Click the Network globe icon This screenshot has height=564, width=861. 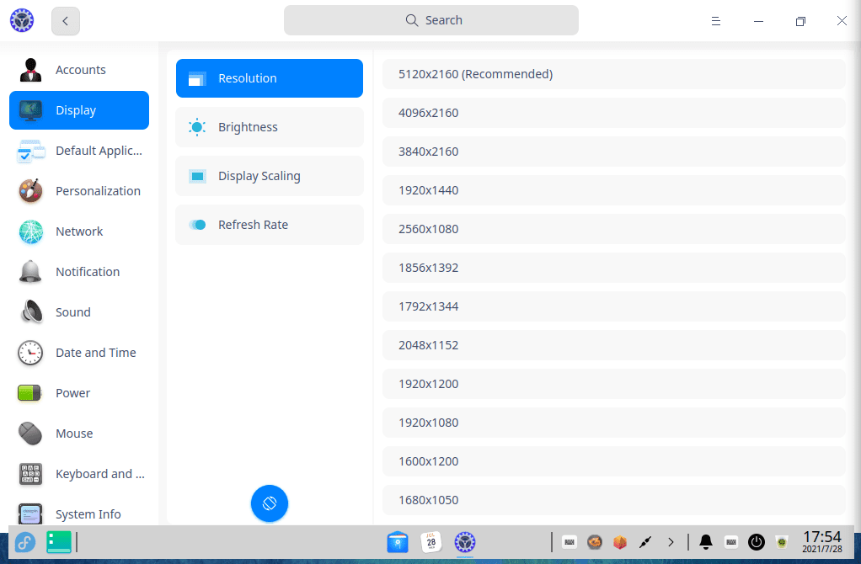click(30, 231)
